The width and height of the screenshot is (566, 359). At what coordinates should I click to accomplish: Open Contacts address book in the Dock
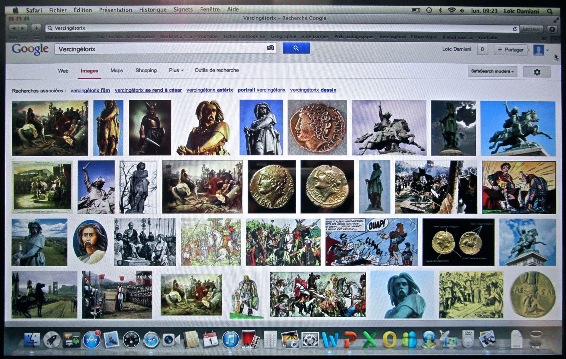191,340
